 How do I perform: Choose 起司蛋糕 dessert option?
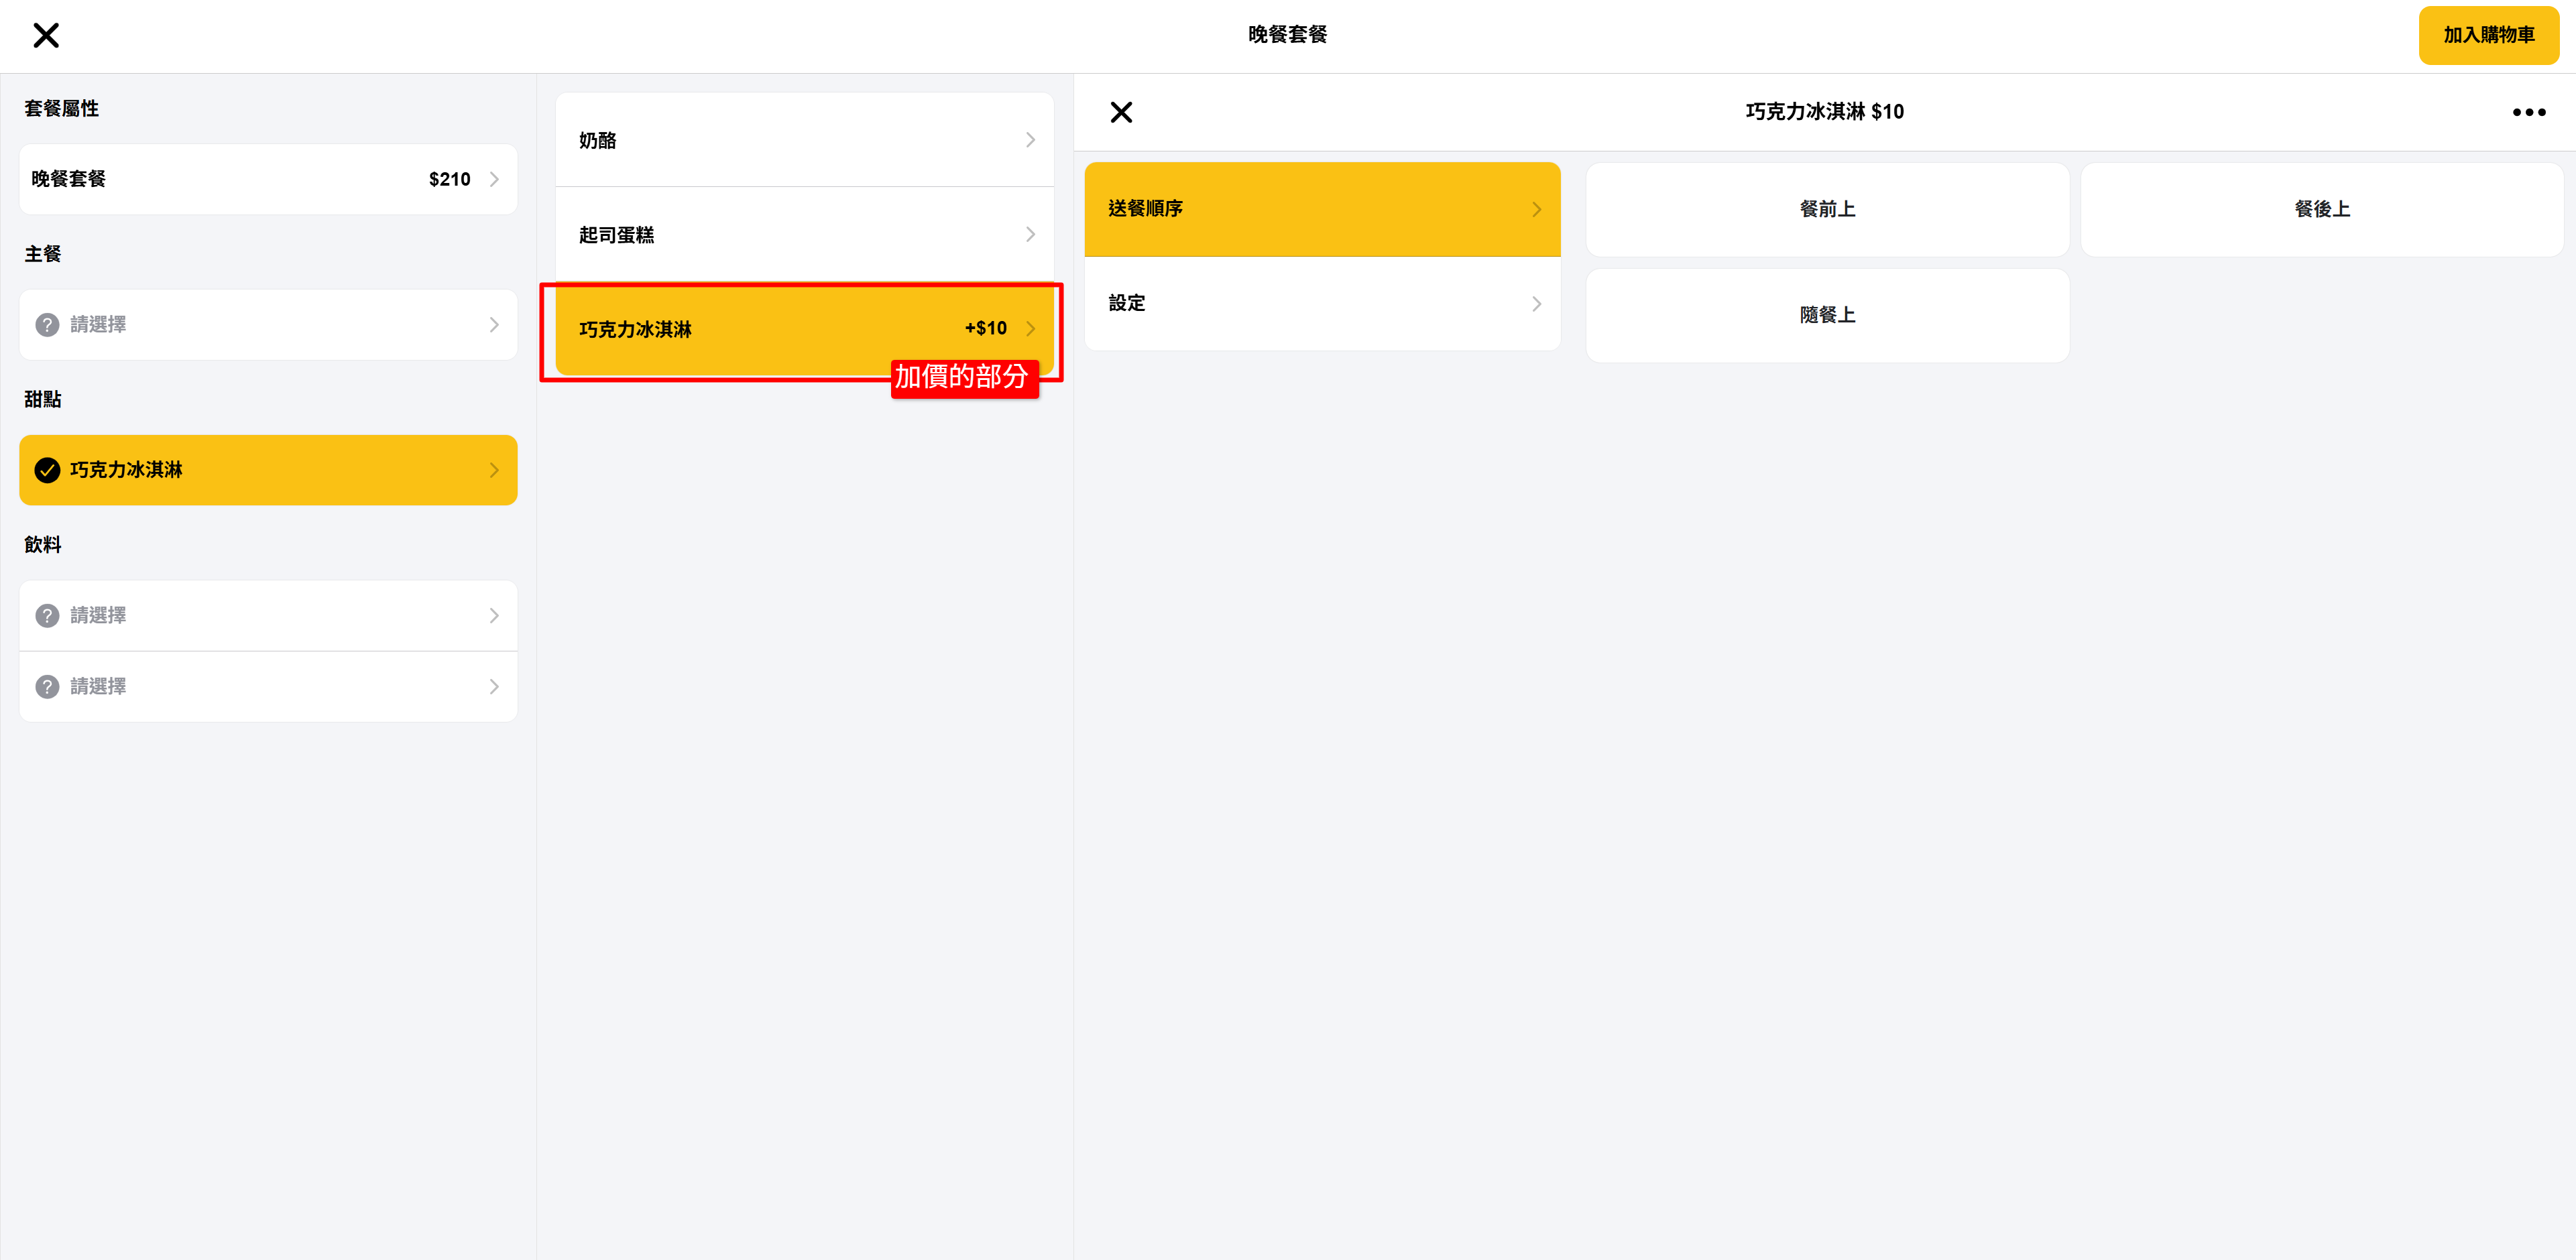point(804,235)
